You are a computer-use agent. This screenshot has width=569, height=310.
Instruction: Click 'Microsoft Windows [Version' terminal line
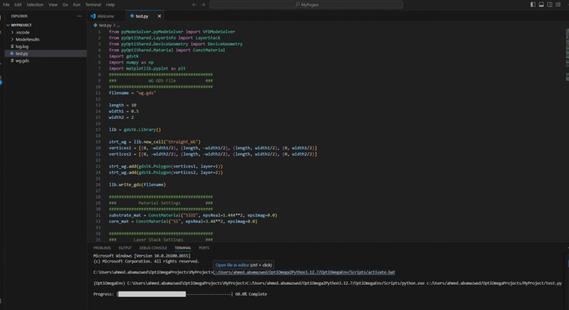[x=142, y=256]
